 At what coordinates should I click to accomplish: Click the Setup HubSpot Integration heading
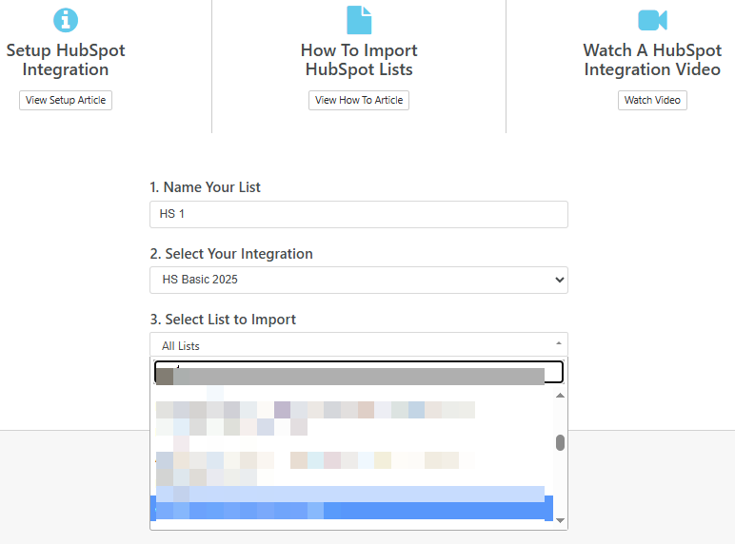tap(66, 60)
